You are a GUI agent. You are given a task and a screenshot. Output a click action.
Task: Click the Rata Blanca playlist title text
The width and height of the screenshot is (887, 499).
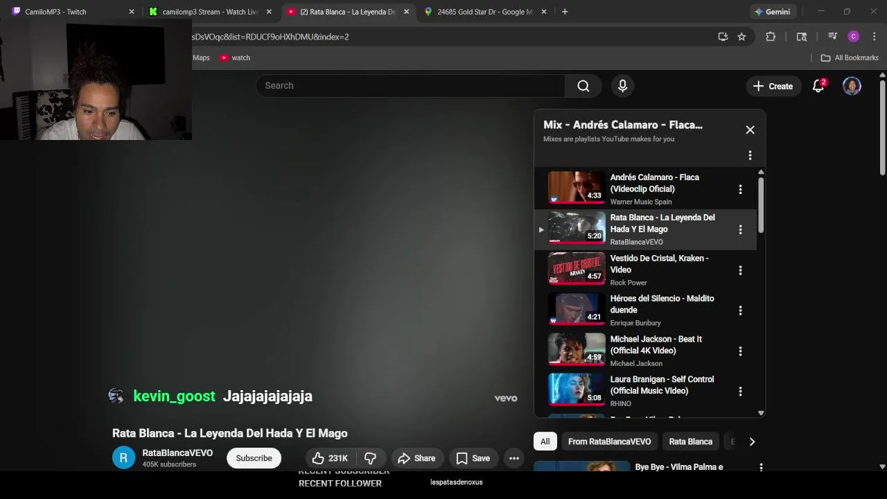click(662, 223)
